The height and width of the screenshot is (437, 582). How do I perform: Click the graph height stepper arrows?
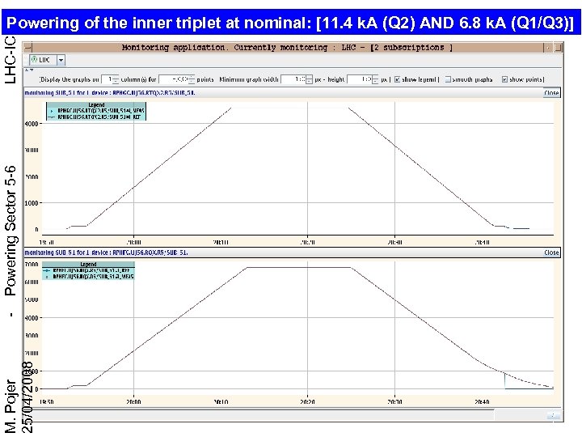click(x=375, y=79)
